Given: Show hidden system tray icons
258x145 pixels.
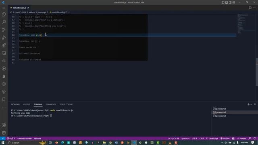Looking at the screenshot, I should coord(222,143).
